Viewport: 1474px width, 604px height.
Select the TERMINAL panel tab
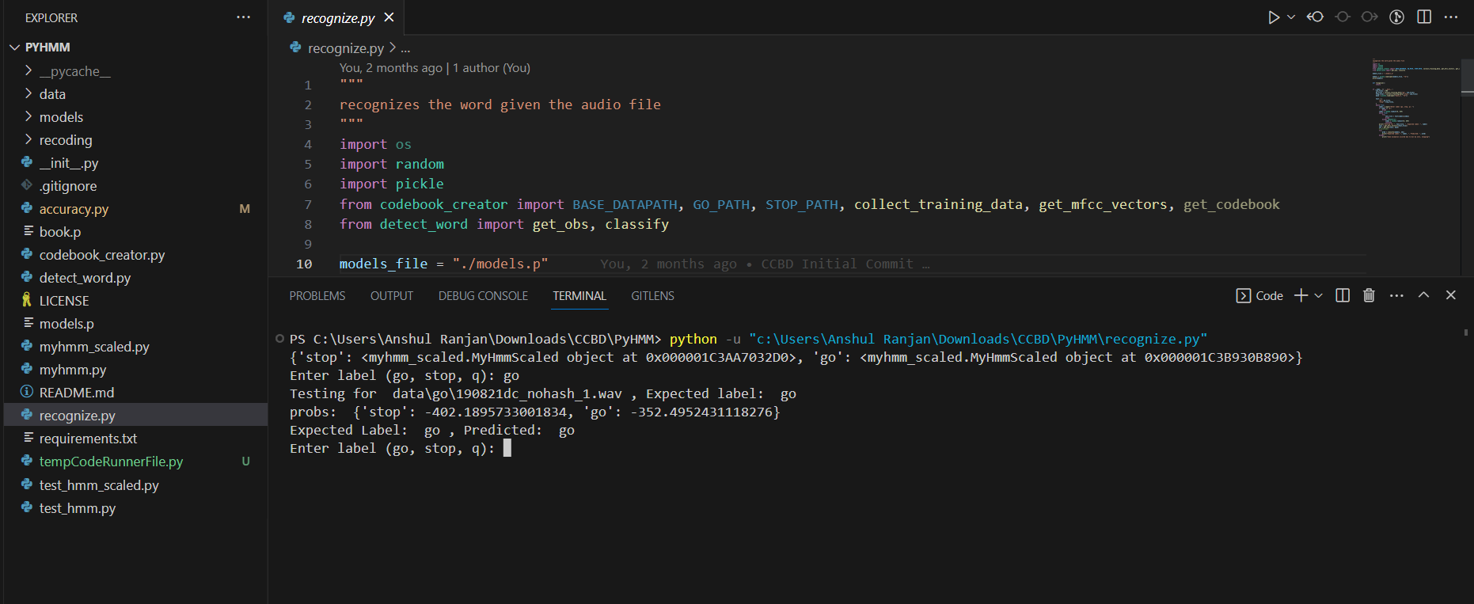point(579,296)
